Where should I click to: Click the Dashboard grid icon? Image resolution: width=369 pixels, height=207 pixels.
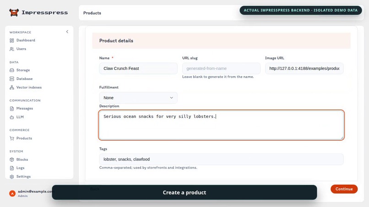12,40
